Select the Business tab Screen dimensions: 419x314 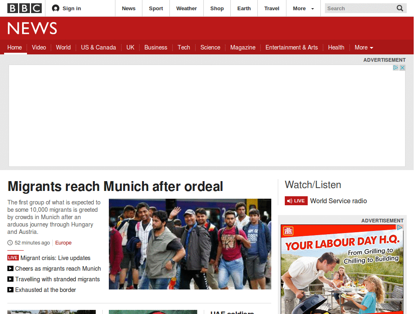[156, 47]
